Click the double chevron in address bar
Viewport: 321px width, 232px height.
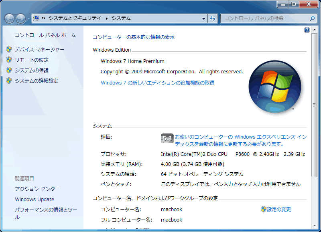click(x=43, y=18)
